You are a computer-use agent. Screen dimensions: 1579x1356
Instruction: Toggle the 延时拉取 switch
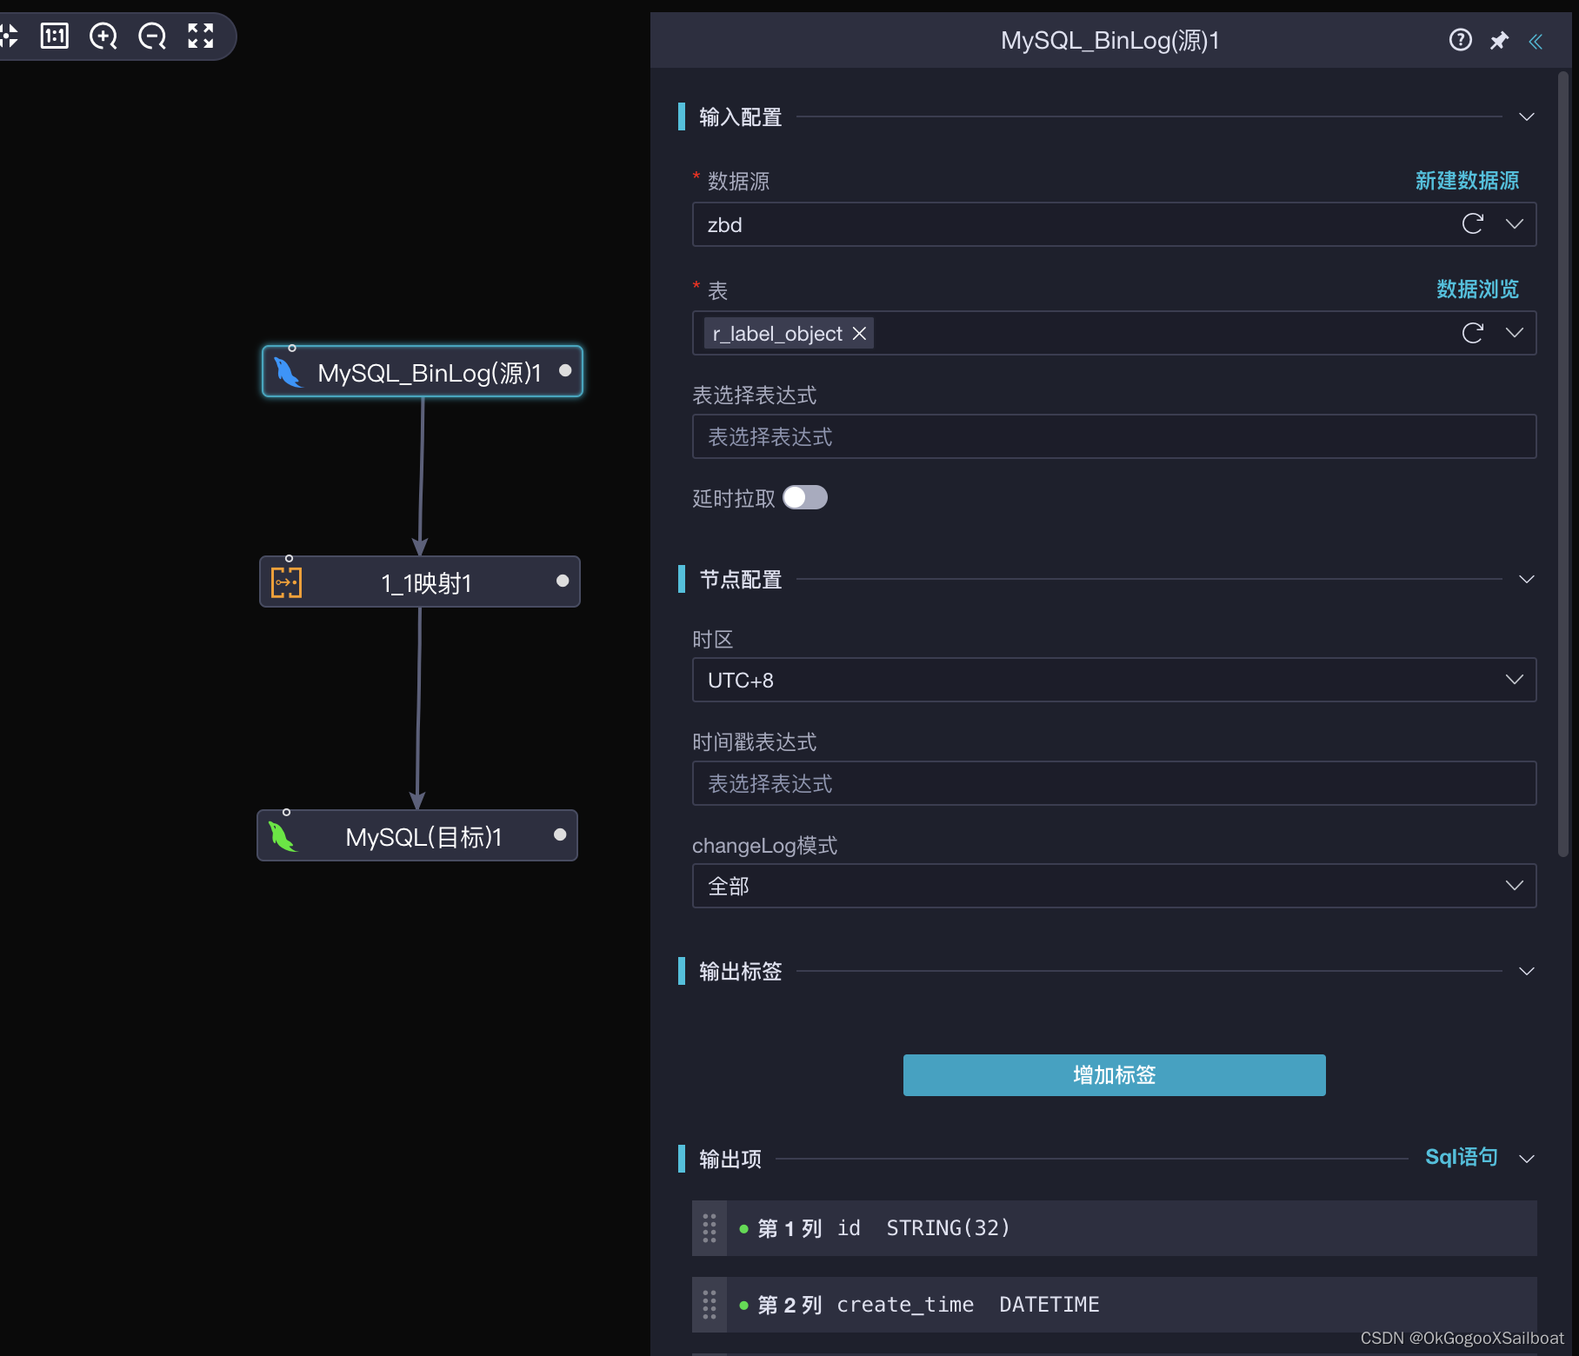[x=805, y=497]
